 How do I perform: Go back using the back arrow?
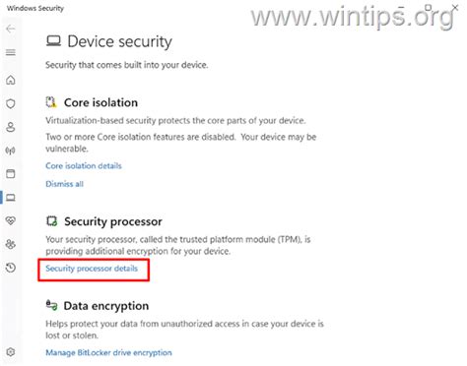click(11, 30)
